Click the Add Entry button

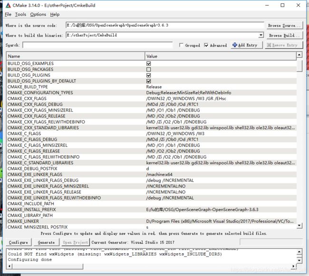pyautogui.click(x=247, y=45)
